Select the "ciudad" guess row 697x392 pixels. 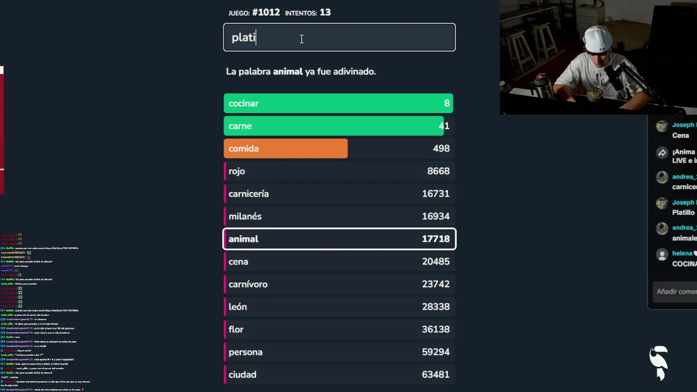click(338, 375)
